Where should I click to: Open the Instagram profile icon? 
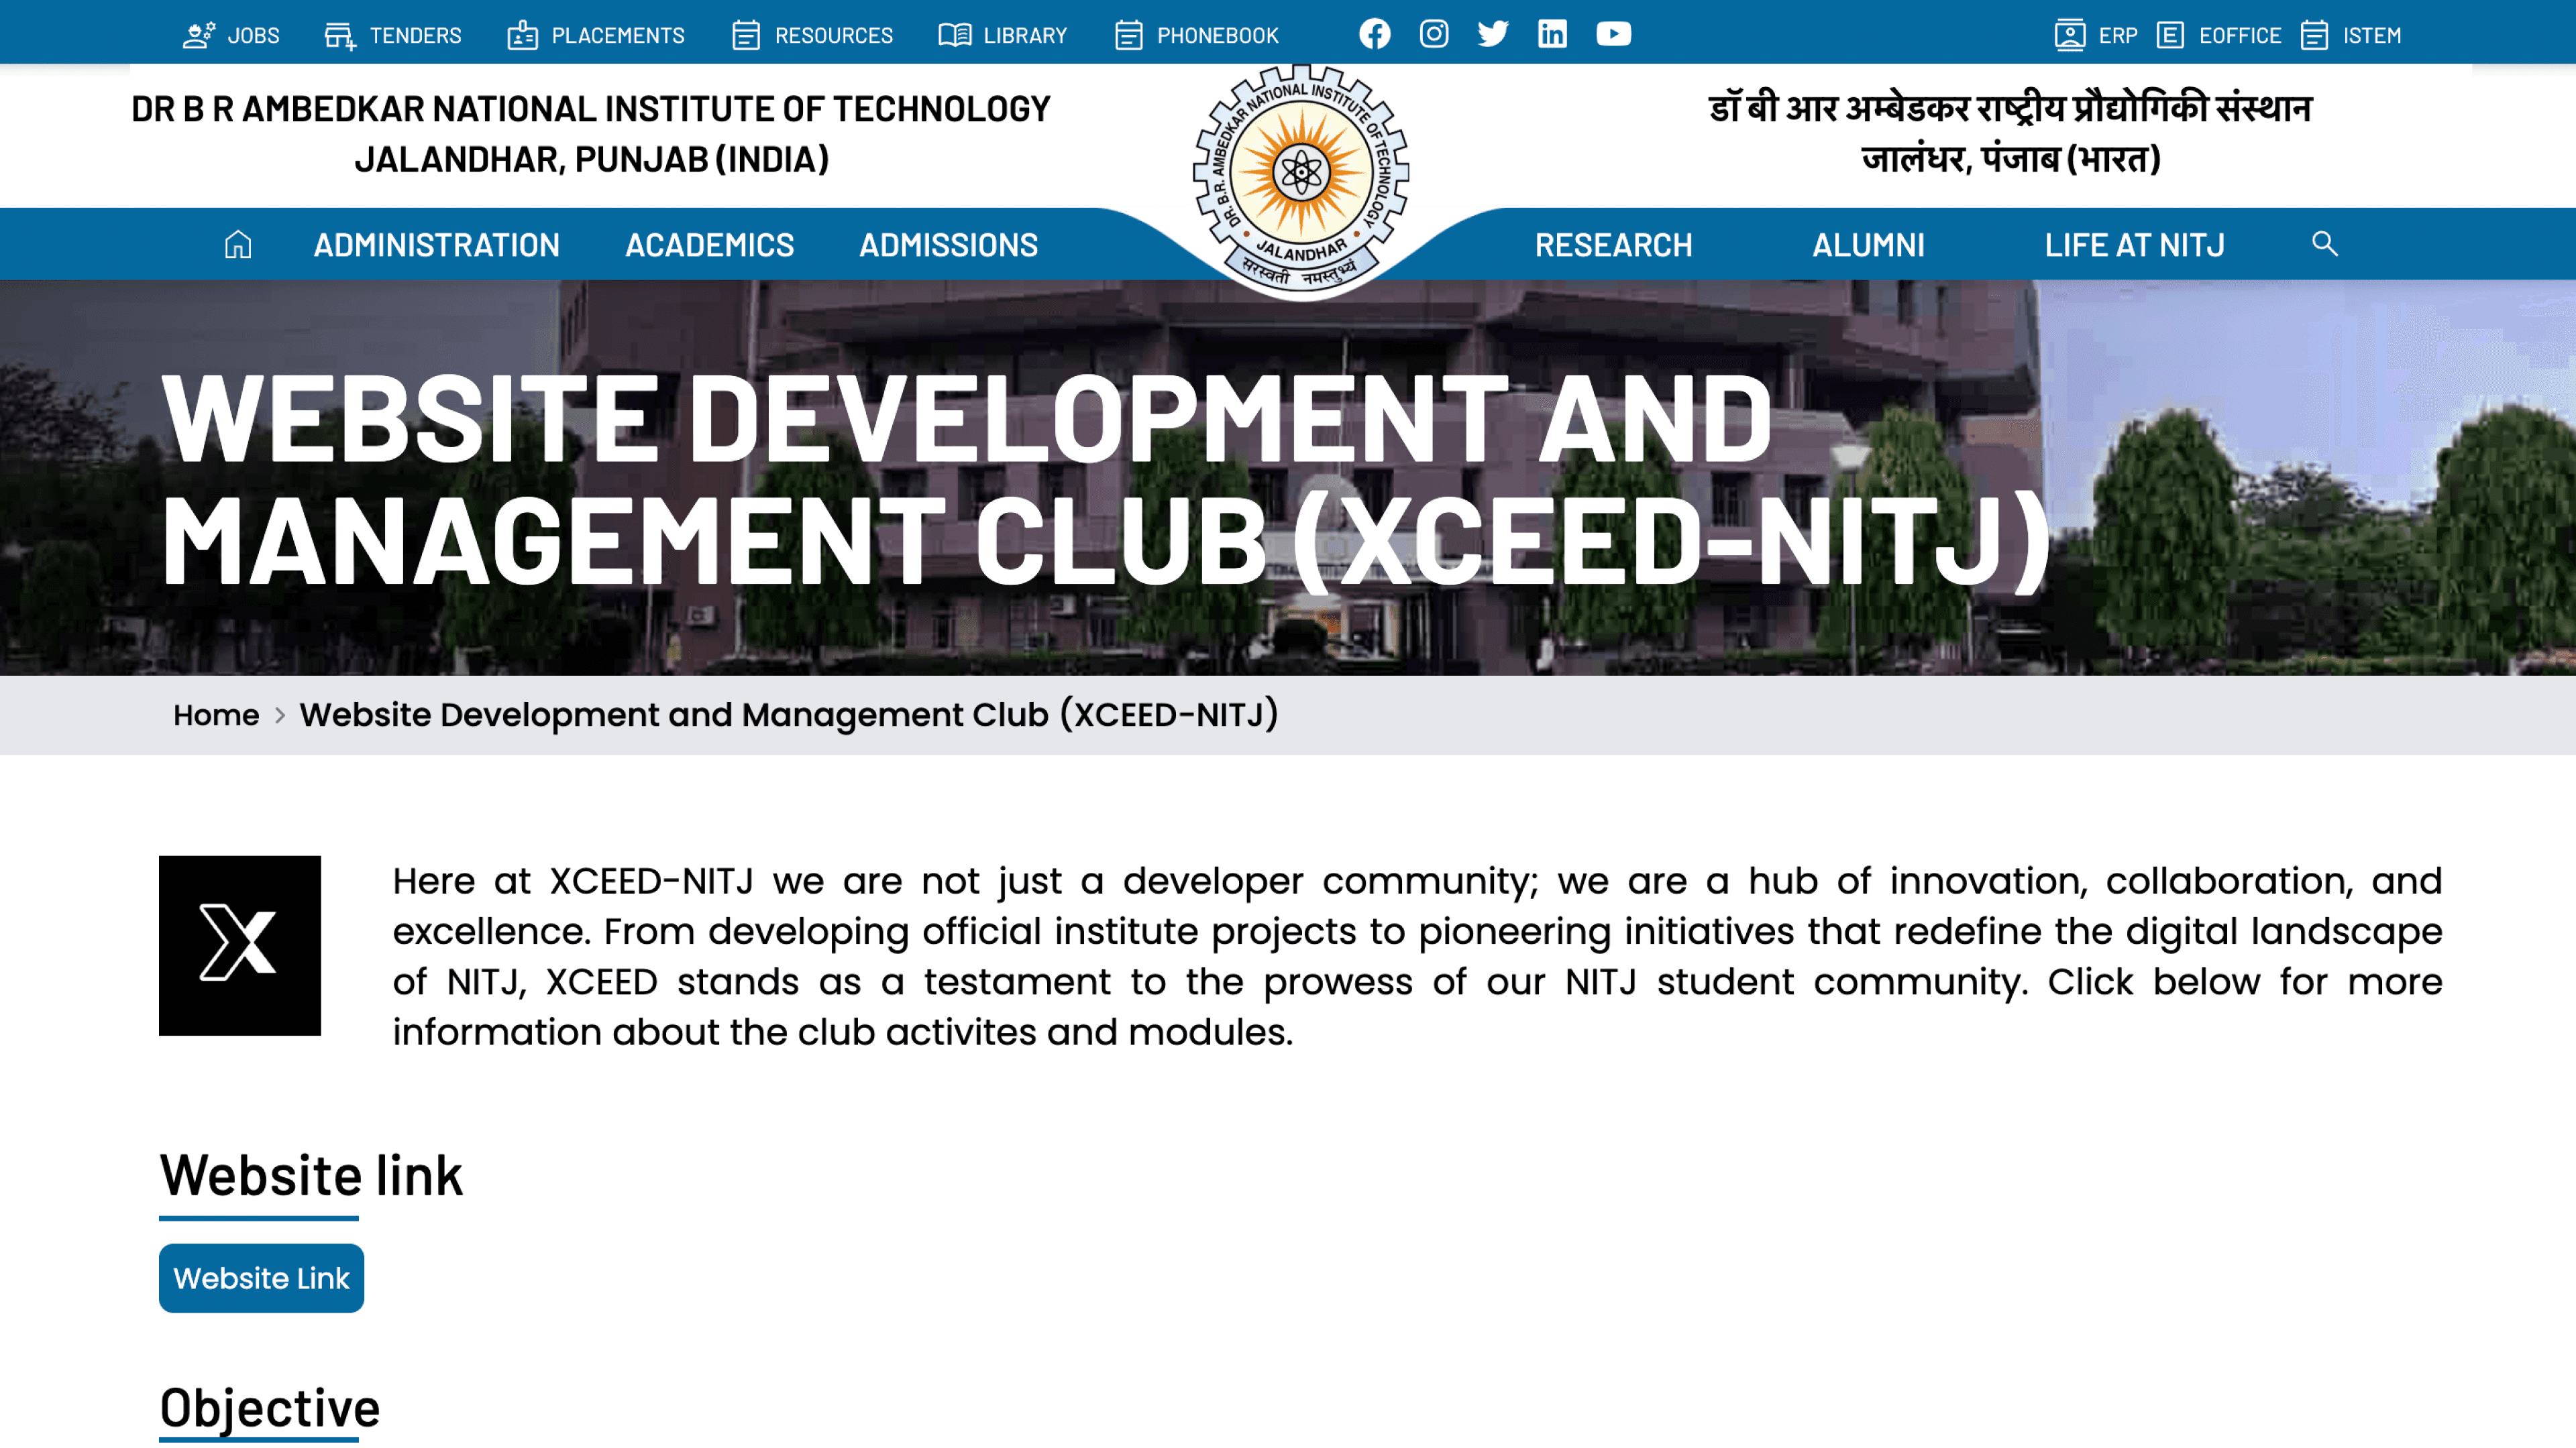(1434, 33)
